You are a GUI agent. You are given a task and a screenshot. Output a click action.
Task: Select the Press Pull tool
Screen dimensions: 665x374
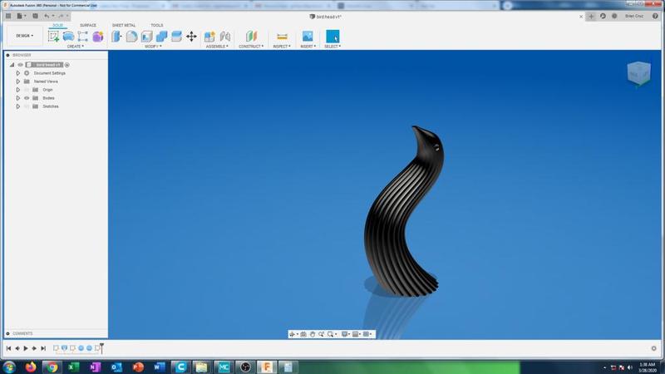[x=116, y=37]
